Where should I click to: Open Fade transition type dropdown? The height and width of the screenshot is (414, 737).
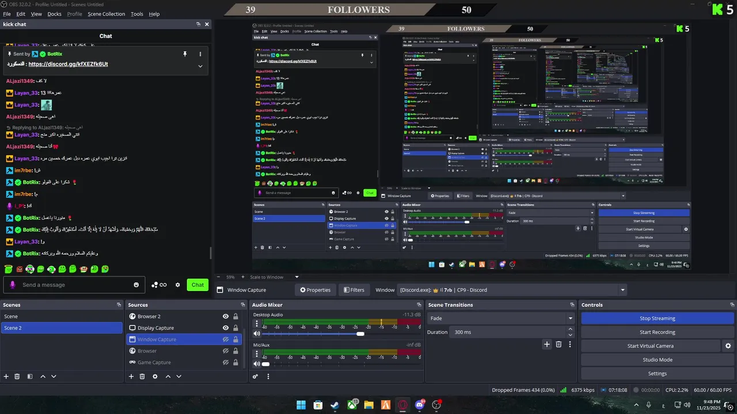(x=501, y=318)
